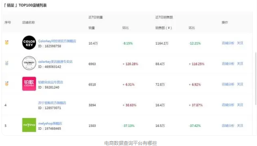Follow the first-ranked store with 关注

[x=240, y=43]
